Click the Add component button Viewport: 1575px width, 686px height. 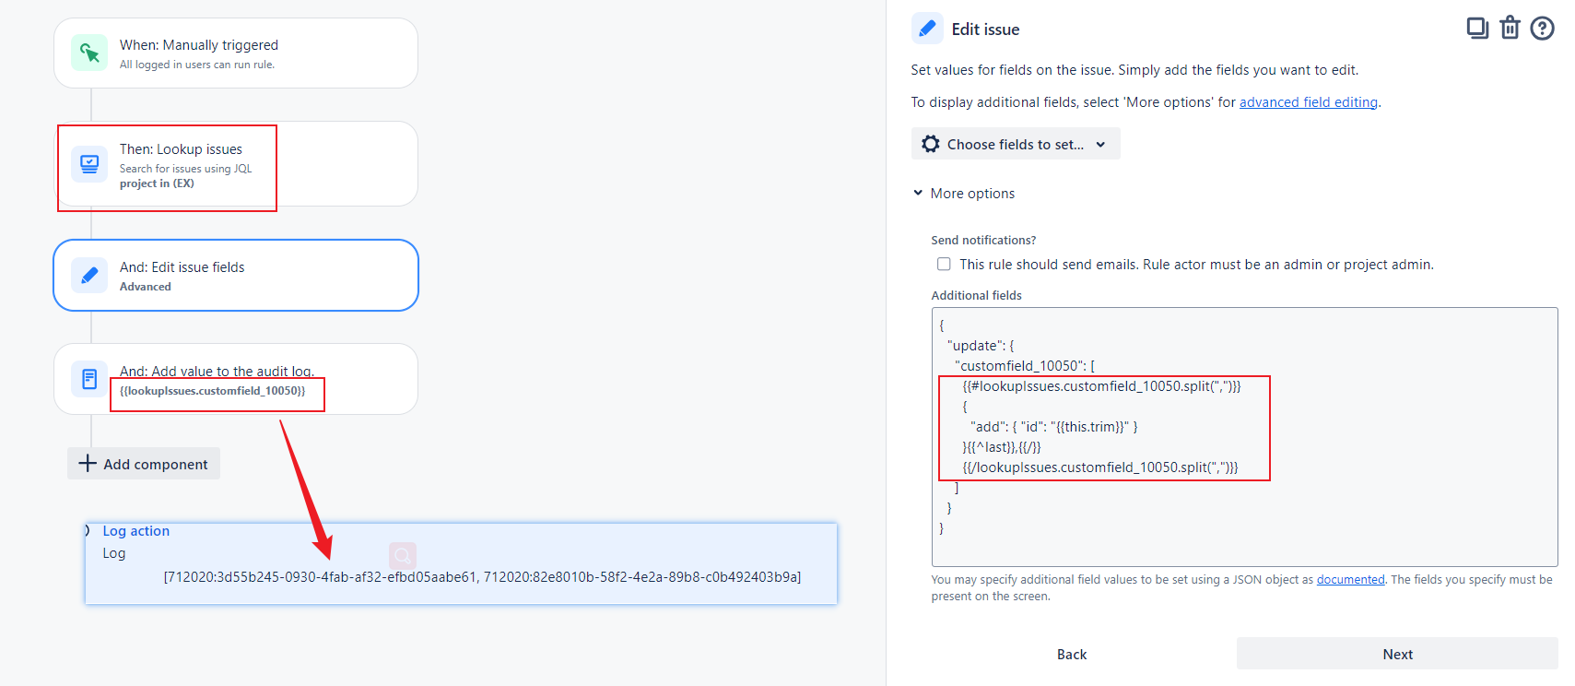coord(144,463)
